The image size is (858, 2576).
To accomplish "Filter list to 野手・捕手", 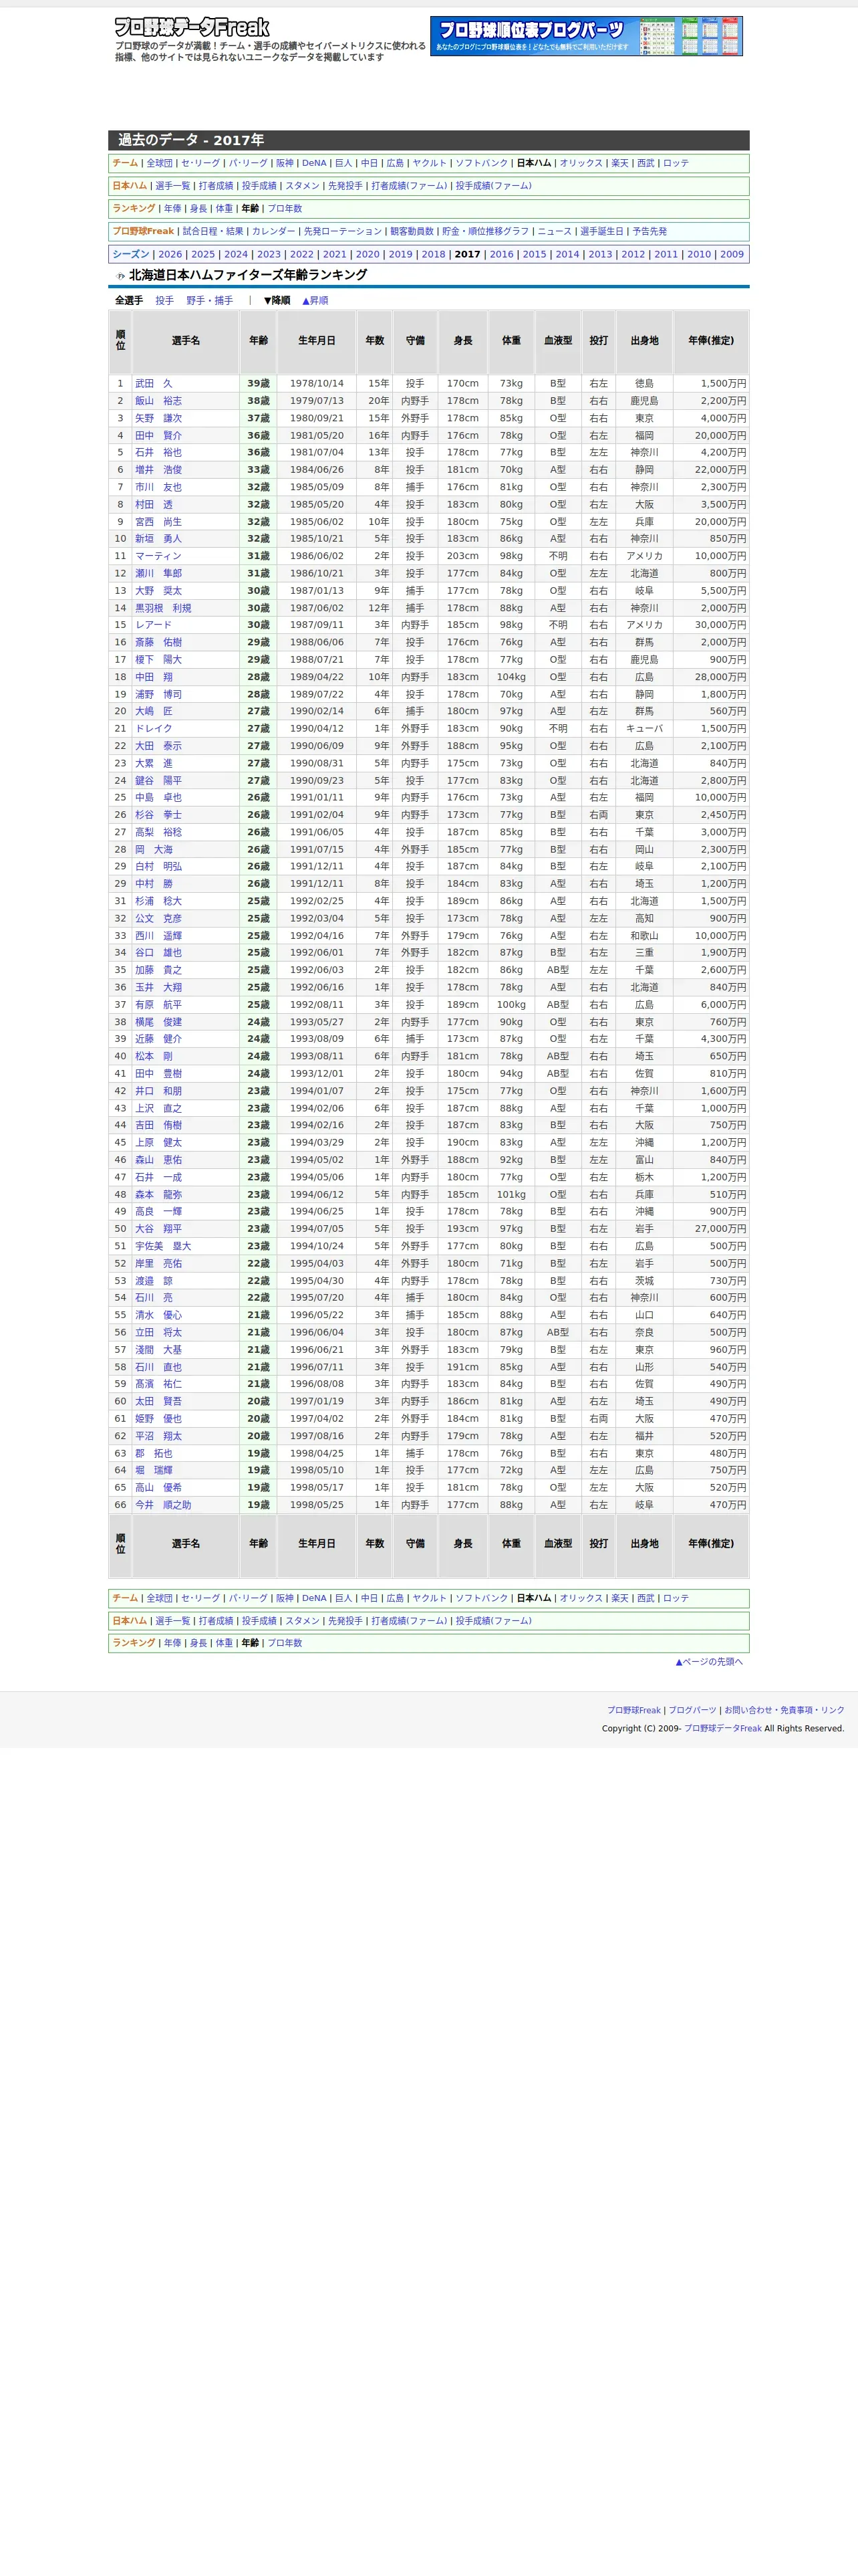I will tap(210, 300).
